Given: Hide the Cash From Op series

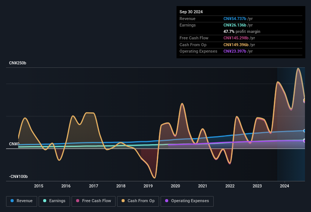Looking at the screenshot, I should pos(138,201).
